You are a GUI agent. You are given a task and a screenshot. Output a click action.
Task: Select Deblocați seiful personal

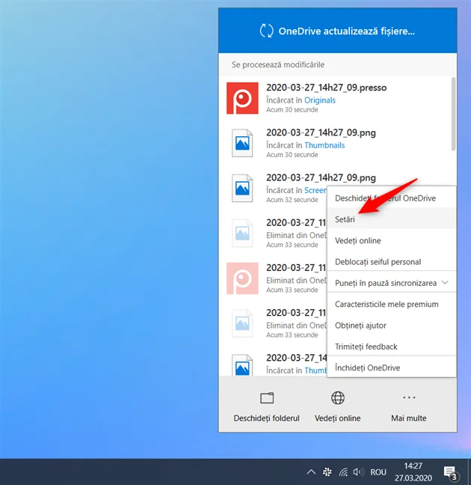tap(392, 262)
